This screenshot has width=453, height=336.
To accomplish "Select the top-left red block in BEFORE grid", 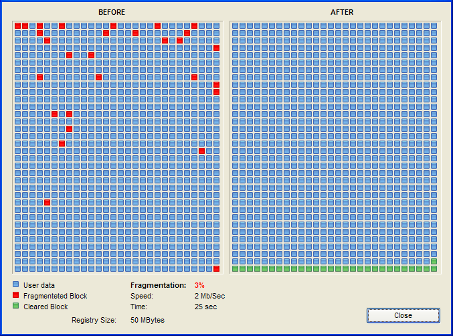I will pyautogui.click(x=17, y=26).
